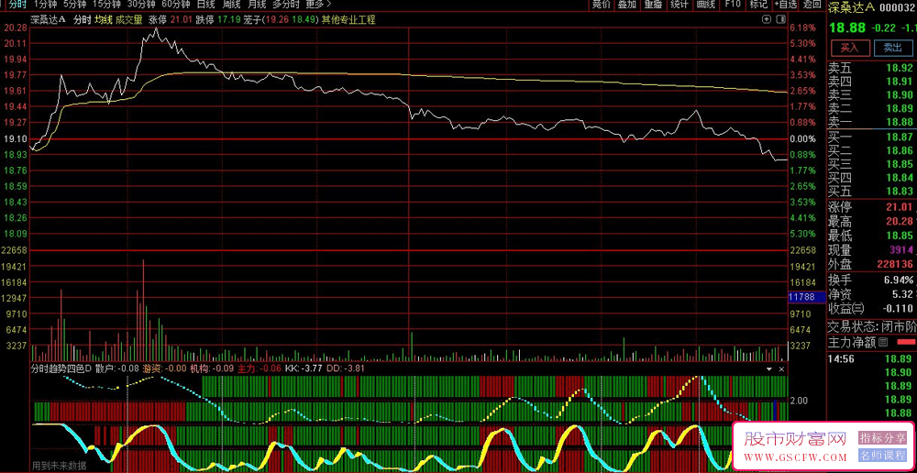Open F10 company information

732,4
